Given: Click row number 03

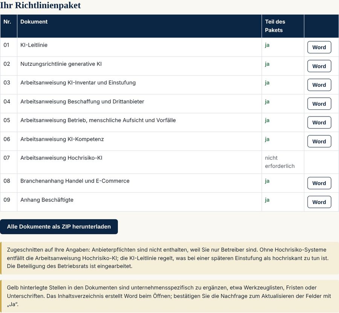Looking at the screenshot, I should [x=6, y=83].
